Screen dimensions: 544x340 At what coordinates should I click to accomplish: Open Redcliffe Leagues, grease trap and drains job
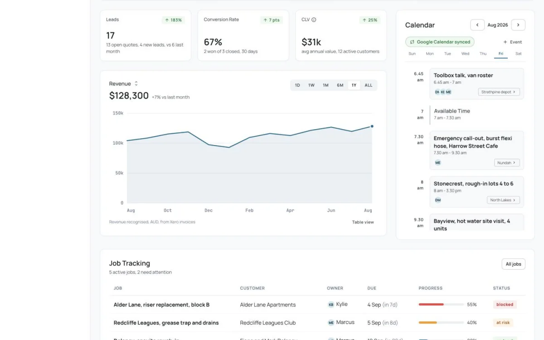pyautogui.click(x=166, y=323)
